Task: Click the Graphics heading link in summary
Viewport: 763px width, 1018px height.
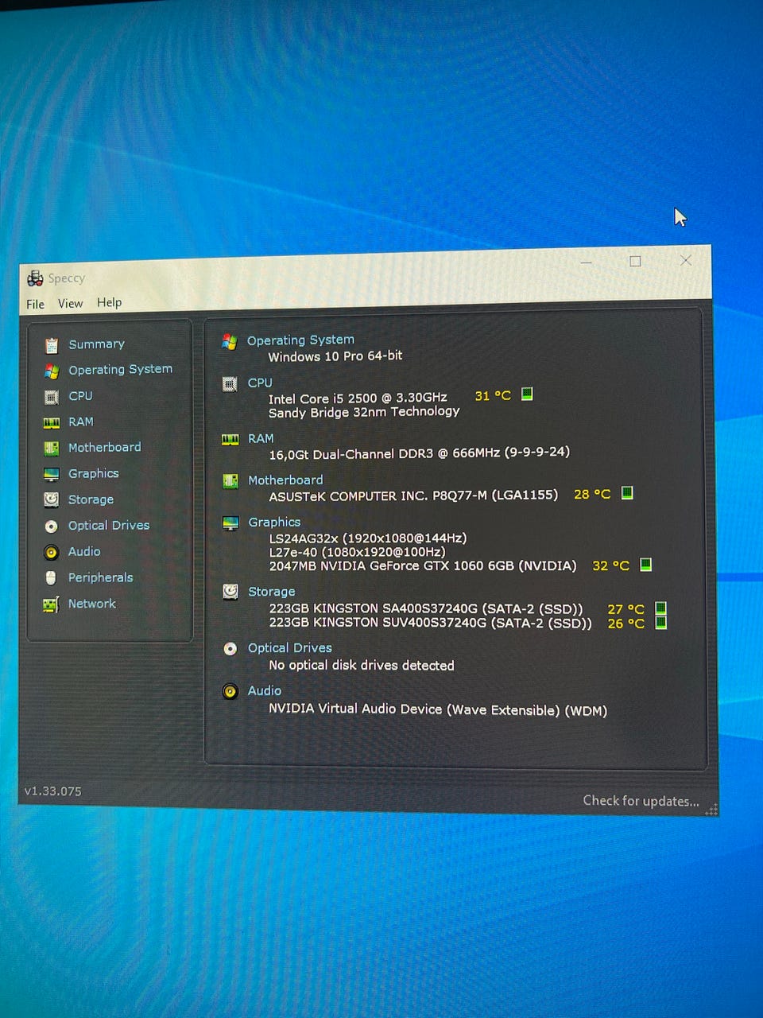Action: pos(274,523)
